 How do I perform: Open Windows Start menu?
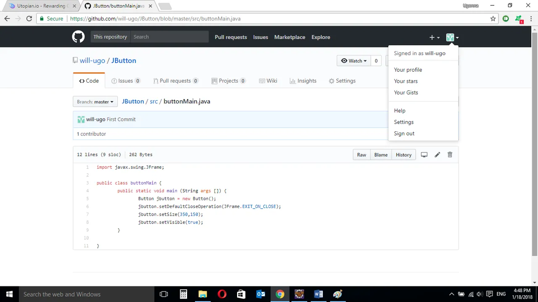tap(9, 294)
